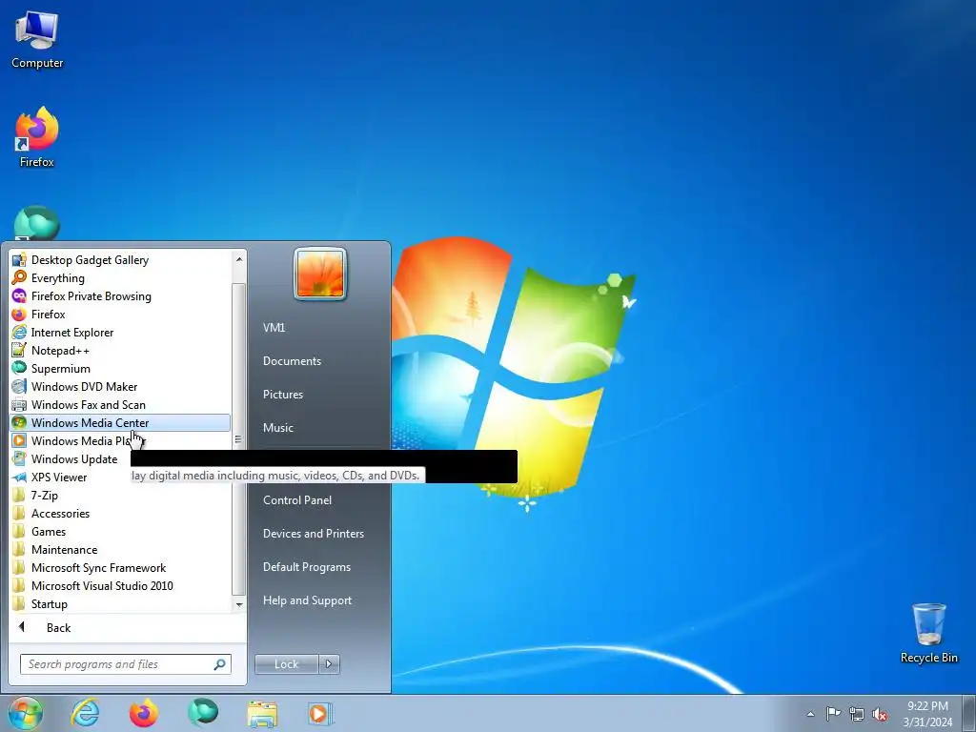Viewport: 976px width, 732px height.
Task: Launch Firefox from the programs list
Action: point(119,315)
